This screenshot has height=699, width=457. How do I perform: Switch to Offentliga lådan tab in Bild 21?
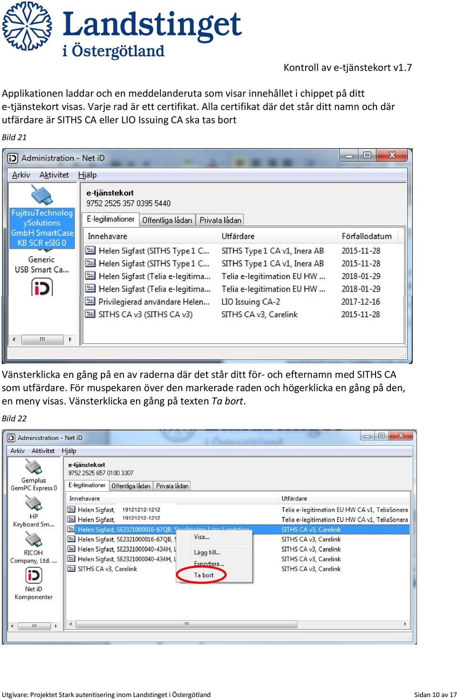pos(167,220)
